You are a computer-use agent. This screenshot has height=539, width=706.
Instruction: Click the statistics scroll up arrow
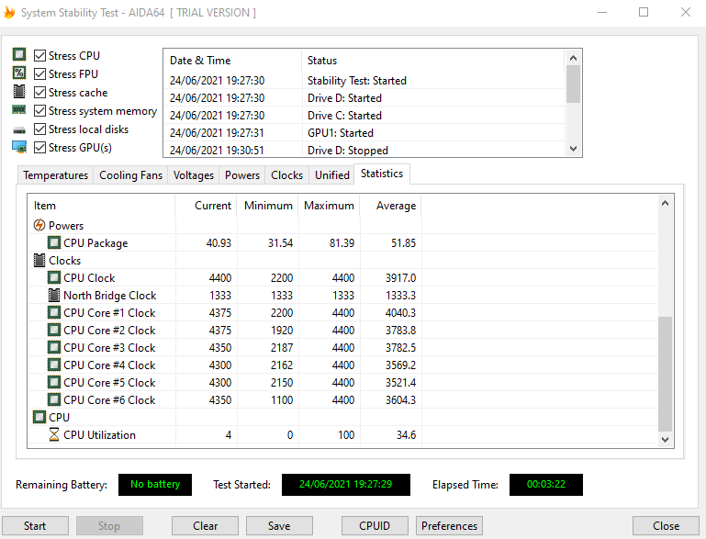coord(665,203)
